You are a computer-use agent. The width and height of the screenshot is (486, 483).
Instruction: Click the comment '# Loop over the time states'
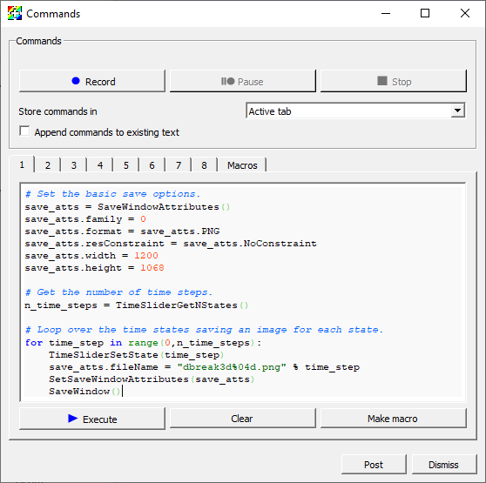(x=205, y=330)
